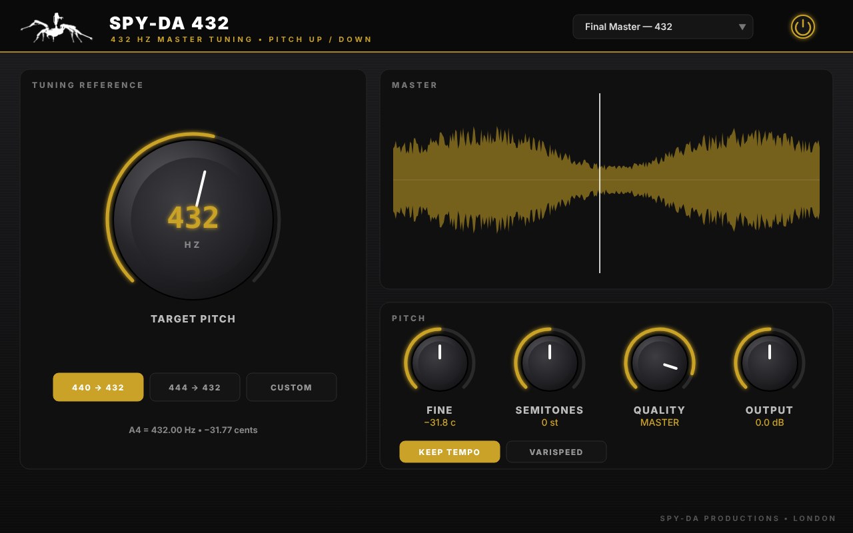Click the Spy-Da Productions • London footer

[748, 518]
